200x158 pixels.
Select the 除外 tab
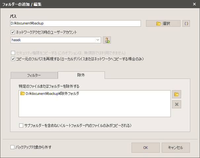tap(81, 75)
